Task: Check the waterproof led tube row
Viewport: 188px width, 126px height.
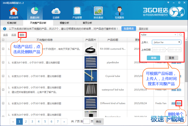Action: point(3,89)
